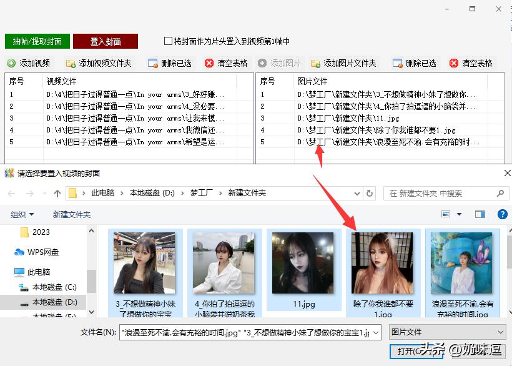Click 梦工厂 in the address breadcrumb
Image resolution: width=512 pixels, height=366 pixels.
(200, 193)
